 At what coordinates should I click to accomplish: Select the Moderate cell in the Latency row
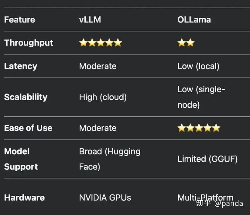98,66
